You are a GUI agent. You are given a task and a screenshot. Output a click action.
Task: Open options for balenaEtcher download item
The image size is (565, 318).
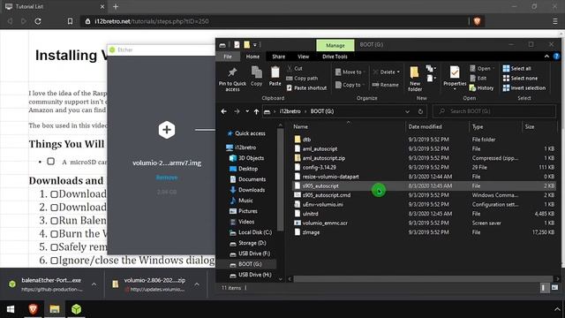pyautogui.click(x=94, y=284)
